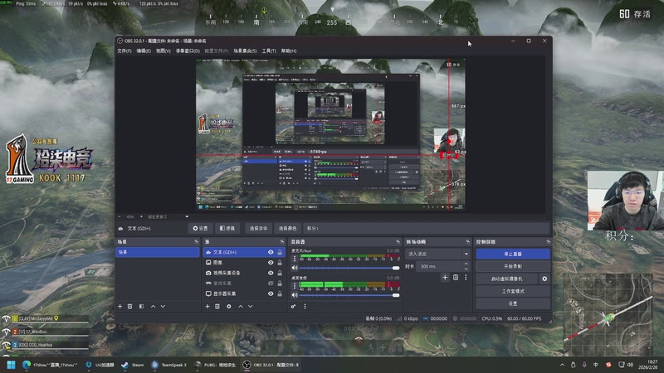Open transition properties three-dot menu
This screenshot has width=664, height=373.
466,278
